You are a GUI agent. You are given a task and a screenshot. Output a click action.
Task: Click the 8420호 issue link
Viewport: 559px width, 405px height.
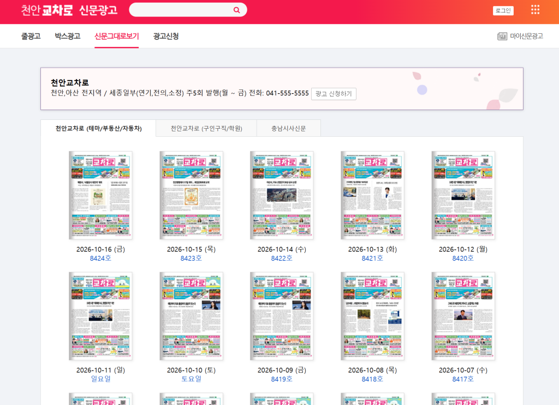tap(463, 258)
